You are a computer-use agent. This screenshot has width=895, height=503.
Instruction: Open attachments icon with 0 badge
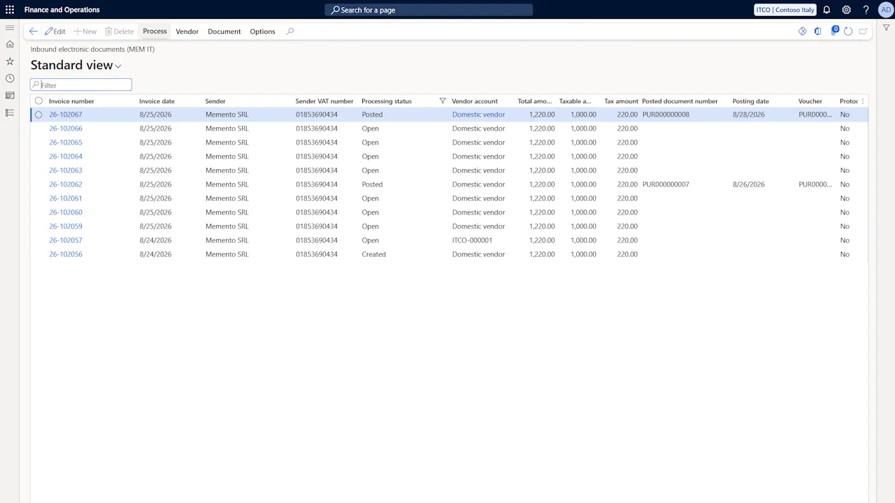[x=834, y=31]
